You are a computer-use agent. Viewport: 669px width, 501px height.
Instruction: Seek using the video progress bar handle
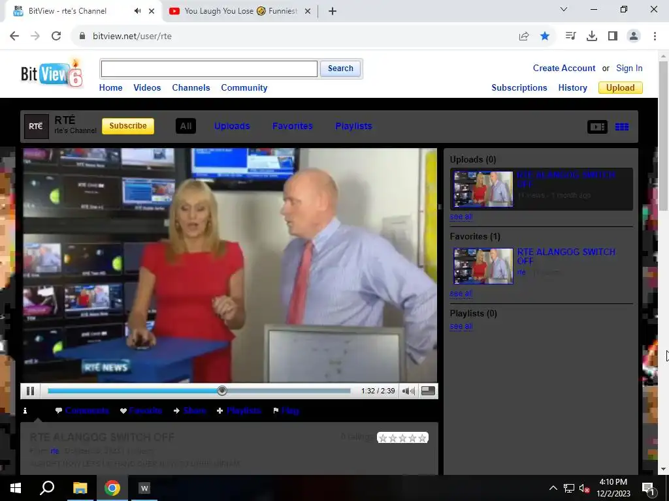coord(222,391)
